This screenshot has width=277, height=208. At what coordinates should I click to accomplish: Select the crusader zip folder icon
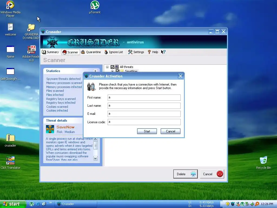11,141
